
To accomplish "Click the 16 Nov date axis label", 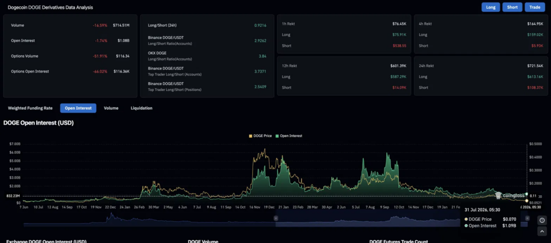I will tap(255, 207).
